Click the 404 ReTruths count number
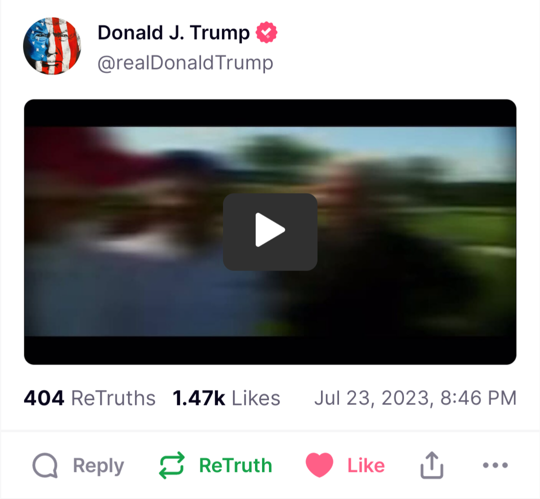The height and width of the screenshot is (499, 540). 43,398
